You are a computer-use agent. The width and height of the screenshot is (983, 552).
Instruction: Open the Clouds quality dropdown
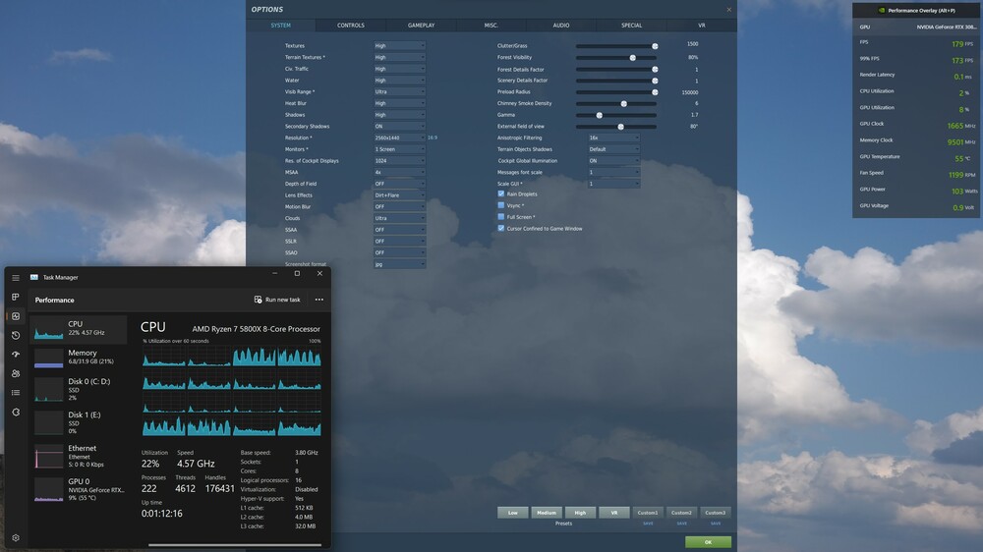click(x=399, y=218)
